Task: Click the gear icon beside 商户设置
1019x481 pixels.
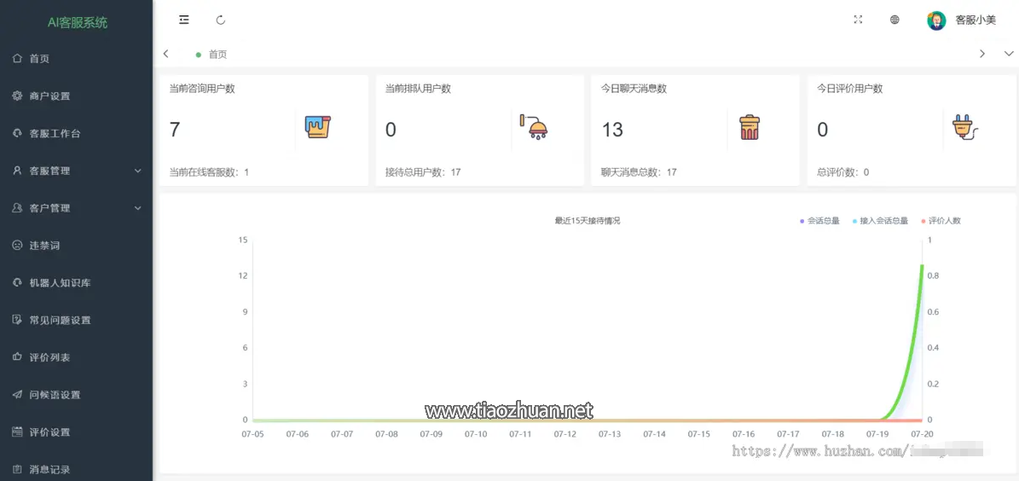Action: [x=18, y=96]
